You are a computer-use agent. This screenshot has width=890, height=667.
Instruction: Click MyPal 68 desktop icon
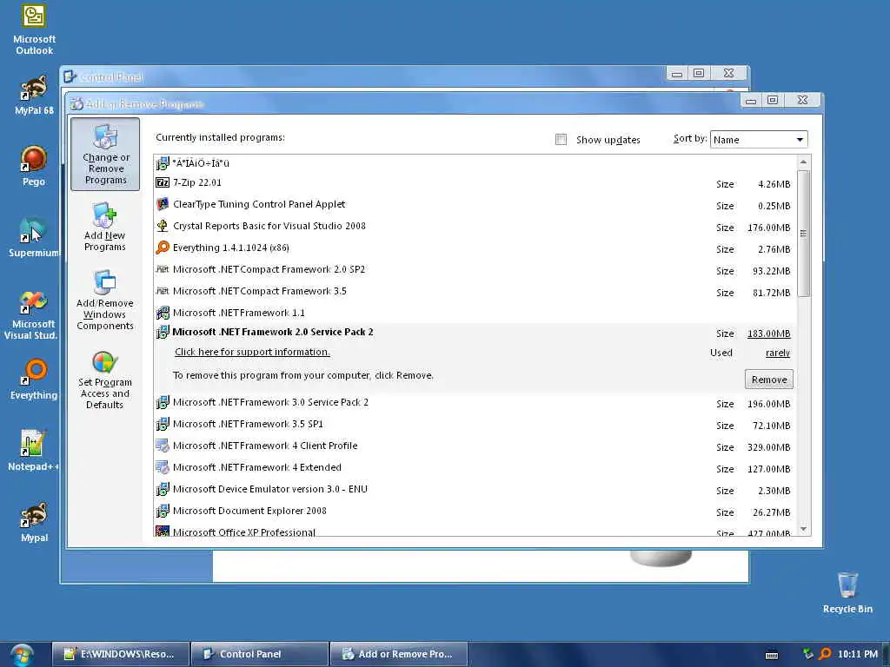click(x=34, y=96)
